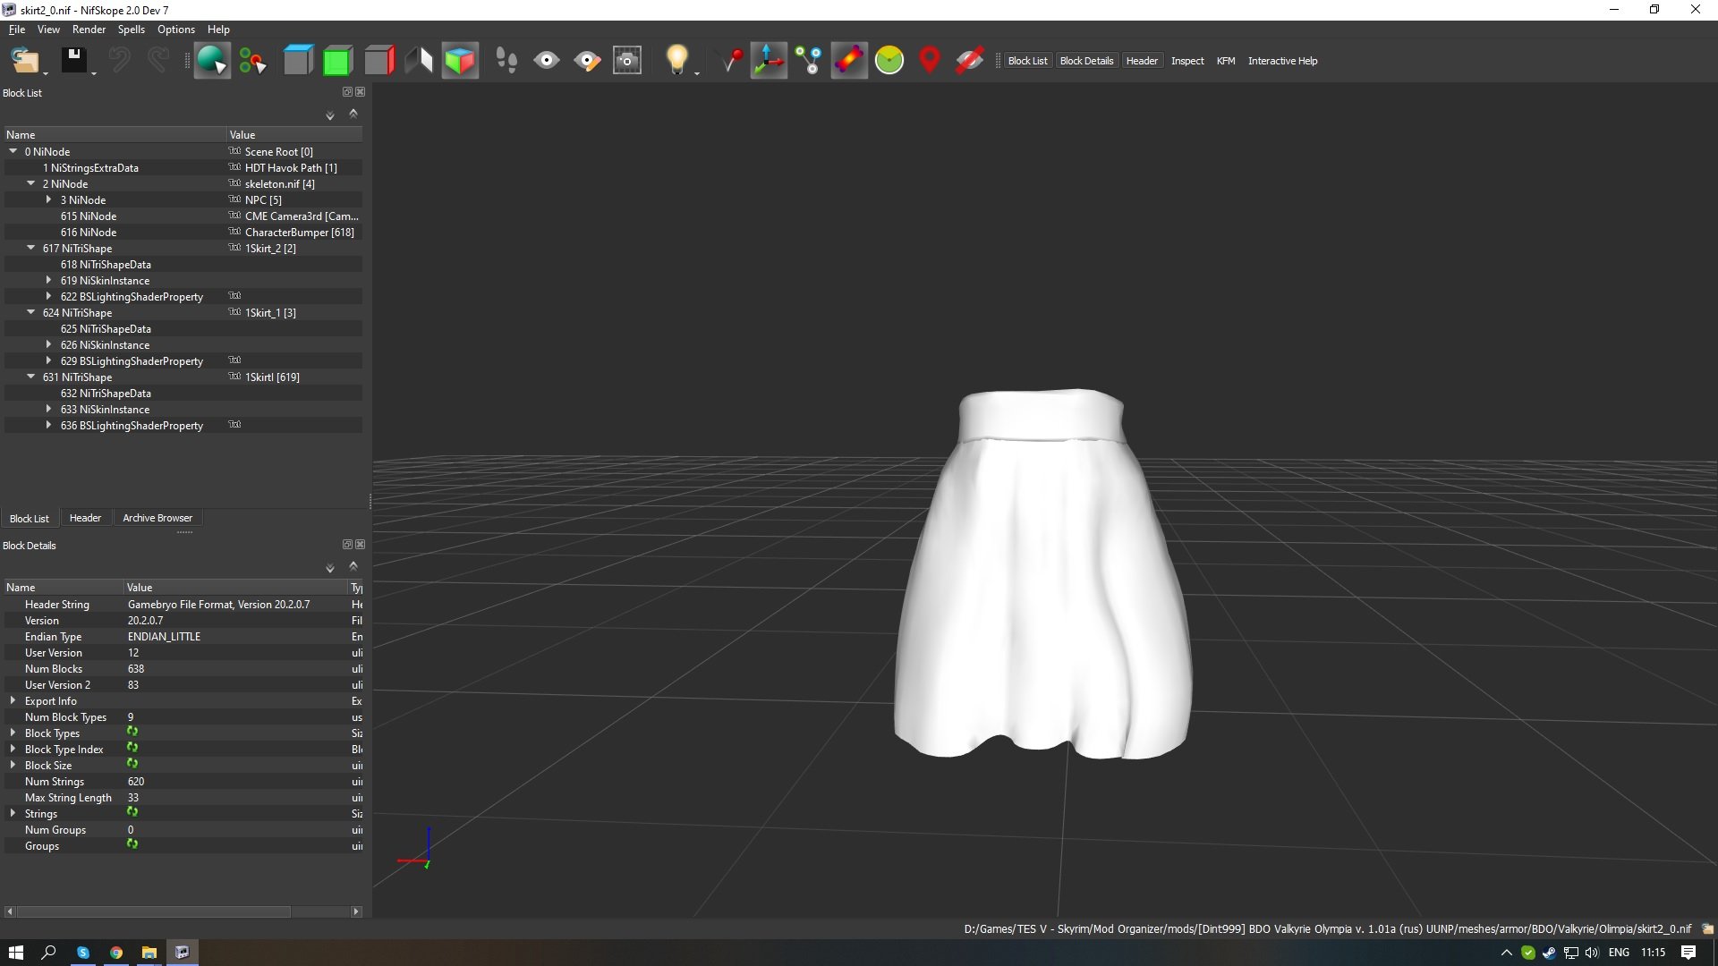Expand the Export Info row
Screen dimensions: 1718x966
(13, 700)
